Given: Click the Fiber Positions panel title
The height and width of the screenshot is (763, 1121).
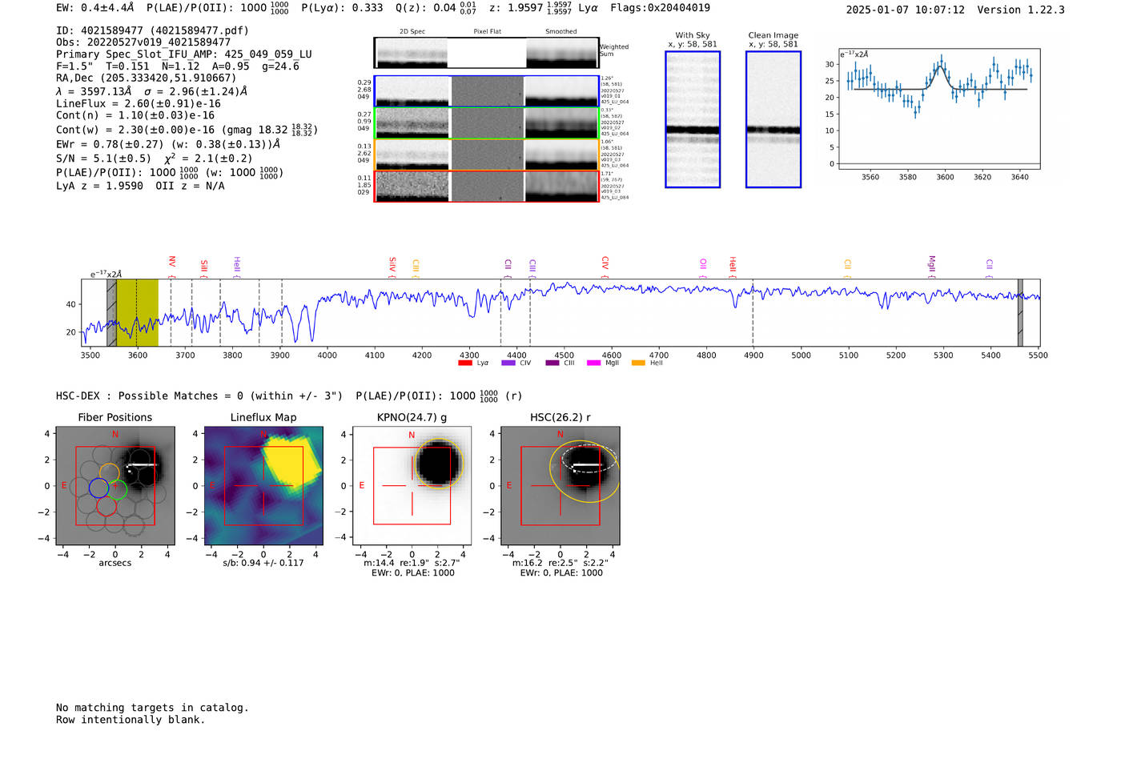Looking at the screenshot, I should [115, 417].
